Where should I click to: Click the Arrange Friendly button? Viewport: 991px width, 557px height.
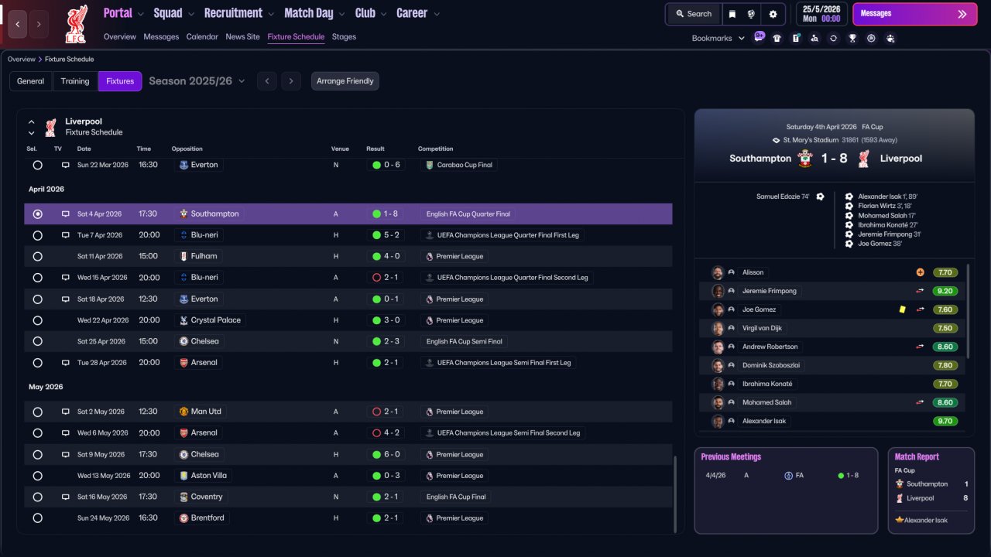(x=345, y=81)
